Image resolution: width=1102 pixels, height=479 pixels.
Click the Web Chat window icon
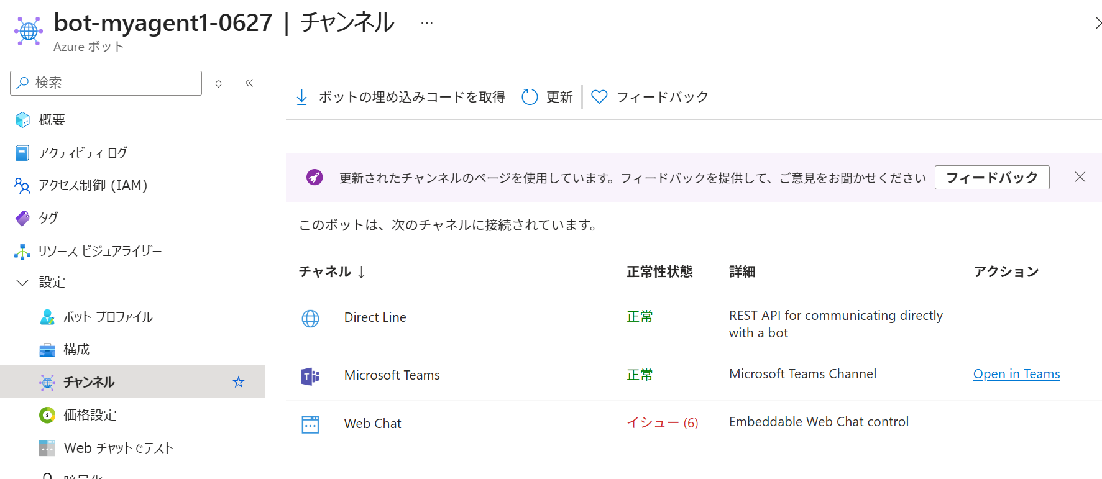310,424
